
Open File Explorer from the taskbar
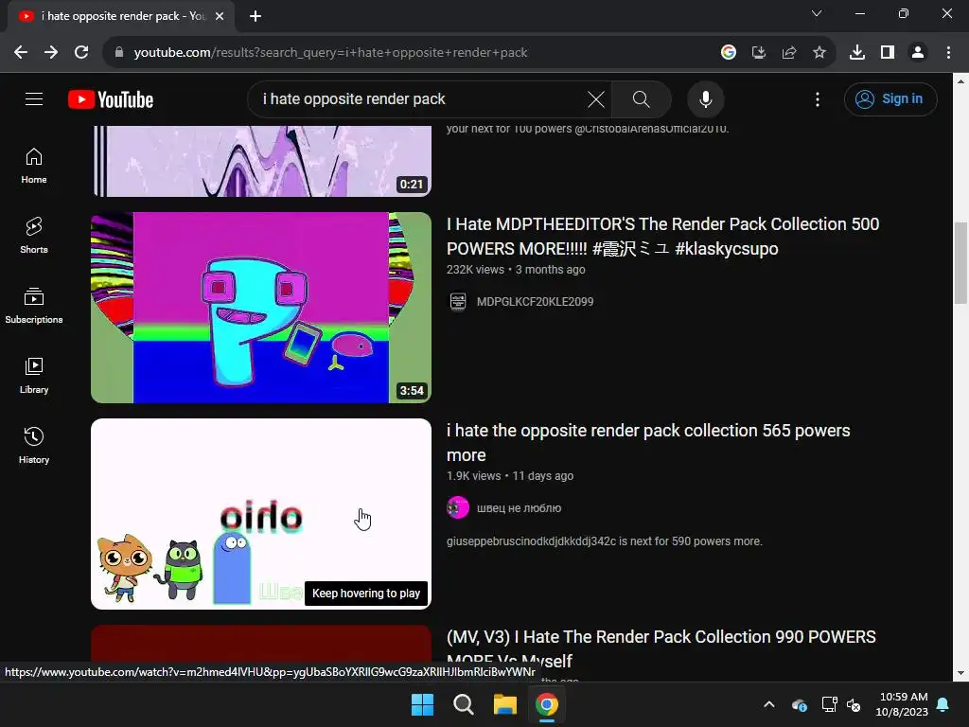505,704
